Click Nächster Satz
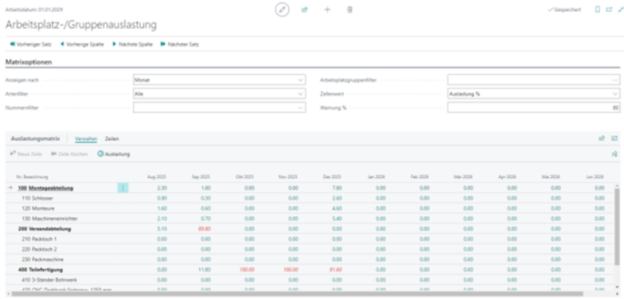Image resolution: width=624 pixels, height=299 pixels. click(180, 44)
